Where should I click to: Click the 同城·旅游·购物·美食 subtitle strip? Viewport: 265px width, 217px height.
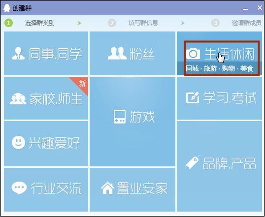[x=219, y=68]
